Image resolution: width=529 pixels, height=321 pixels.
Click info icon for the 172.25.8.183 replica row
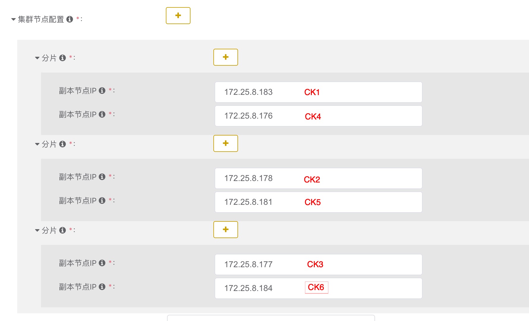coord(102,91)
